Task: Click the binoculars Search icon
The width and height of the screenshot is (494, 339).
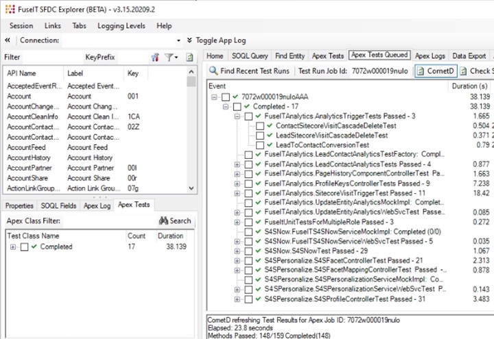Action: 163,221
